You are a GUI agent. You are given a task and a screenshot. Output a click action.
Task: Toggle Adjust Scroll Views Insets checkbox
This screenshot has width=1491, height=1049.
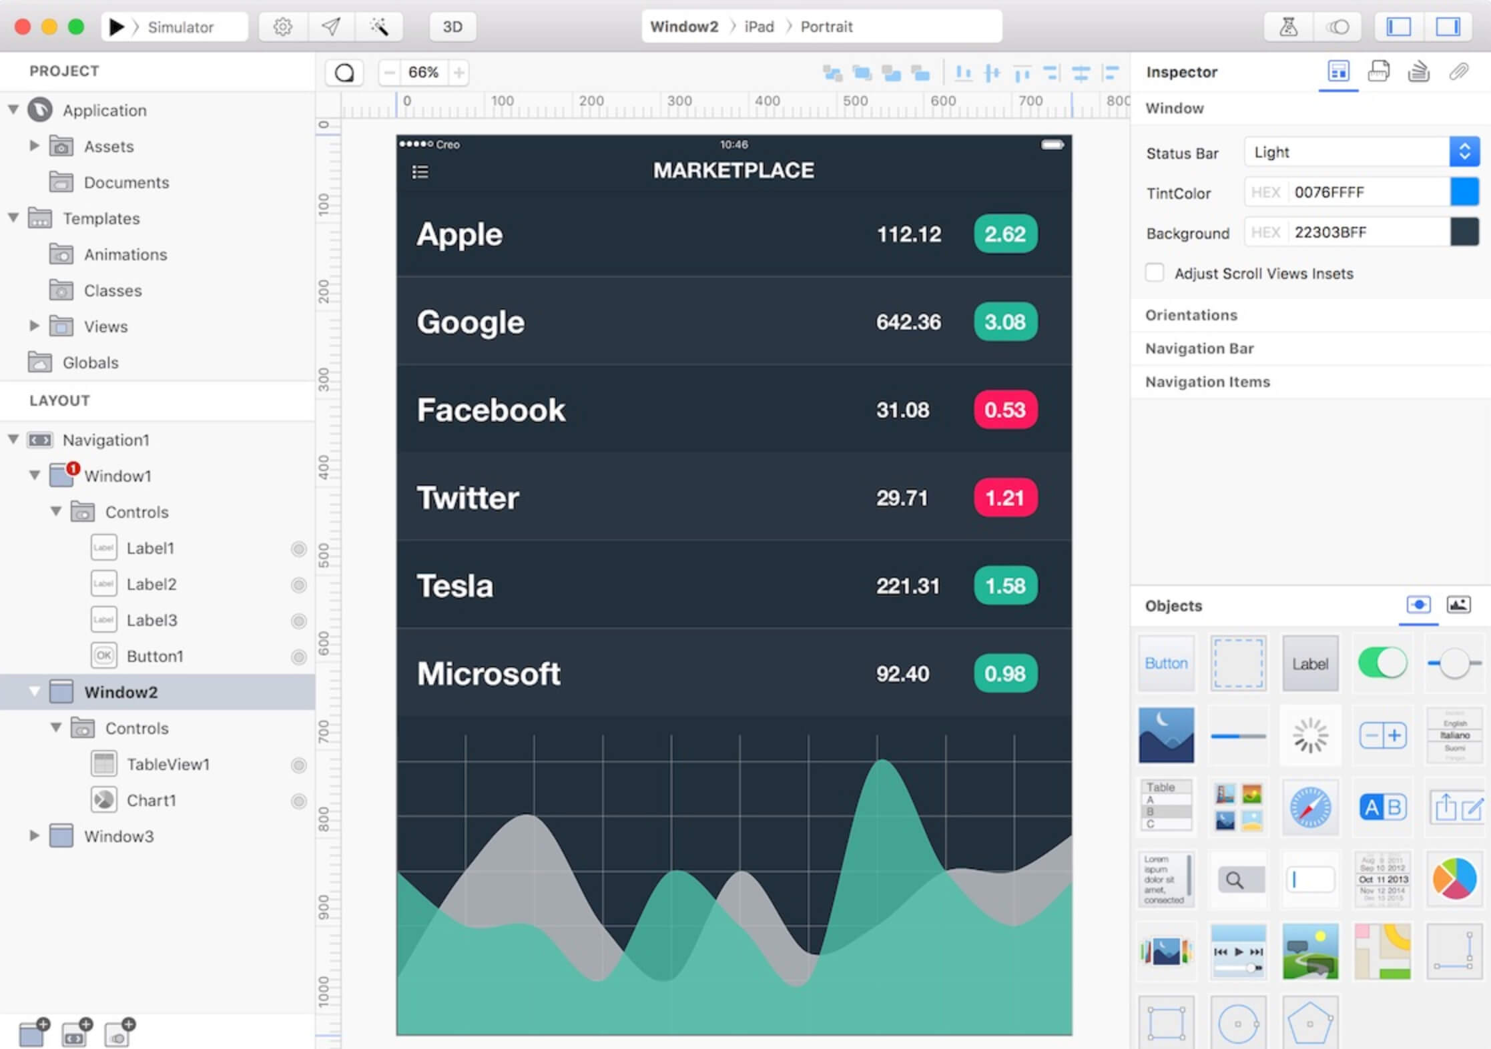(1157, 272)
